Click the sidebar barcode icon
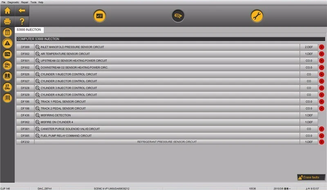This screenshot has height=190, width=327. click(x=7, y=98)
